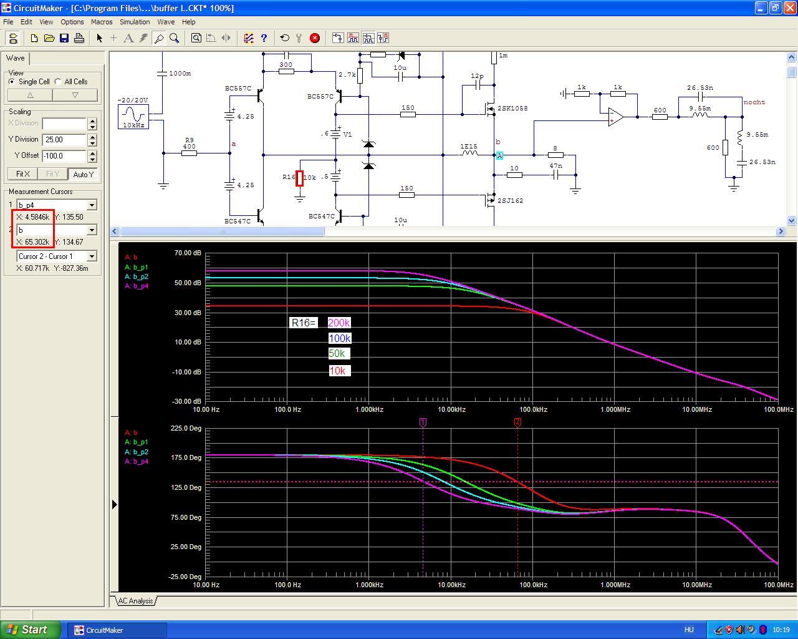Viewport: 798px width, 639px height.
Task: Select the All Cells radio button
Action: pyautogui.click(x=58, y=82)
